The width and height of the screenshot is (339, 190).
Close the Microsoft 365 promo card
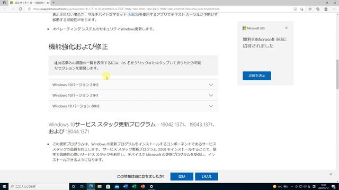tap(286, 28)
